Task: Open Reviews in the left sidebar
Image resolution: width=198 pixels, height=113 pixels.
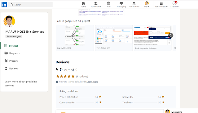Action: tap(14, 69)
